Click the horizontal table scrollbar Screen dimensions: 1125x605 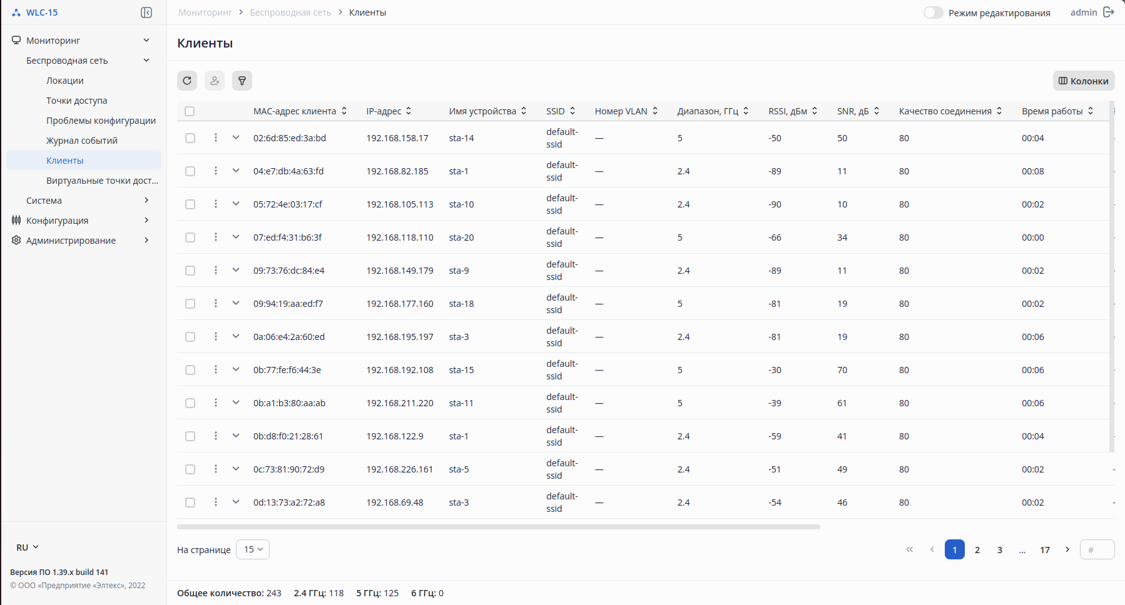[x=499, y=527]
